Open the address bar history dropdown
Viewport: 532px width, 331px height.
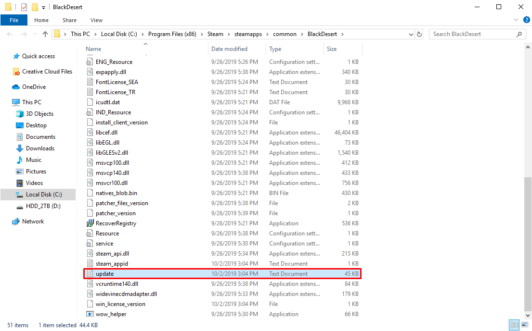coord(411,34)
